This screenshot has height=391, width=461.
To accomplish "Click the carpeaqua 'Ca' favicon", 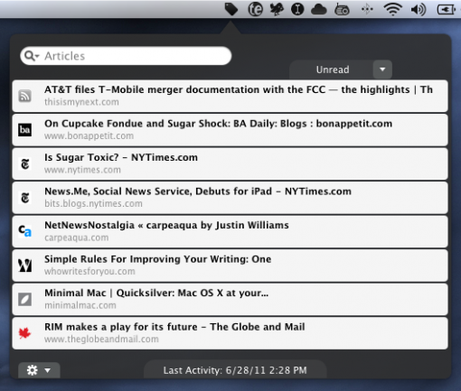I will coord(24,231).
